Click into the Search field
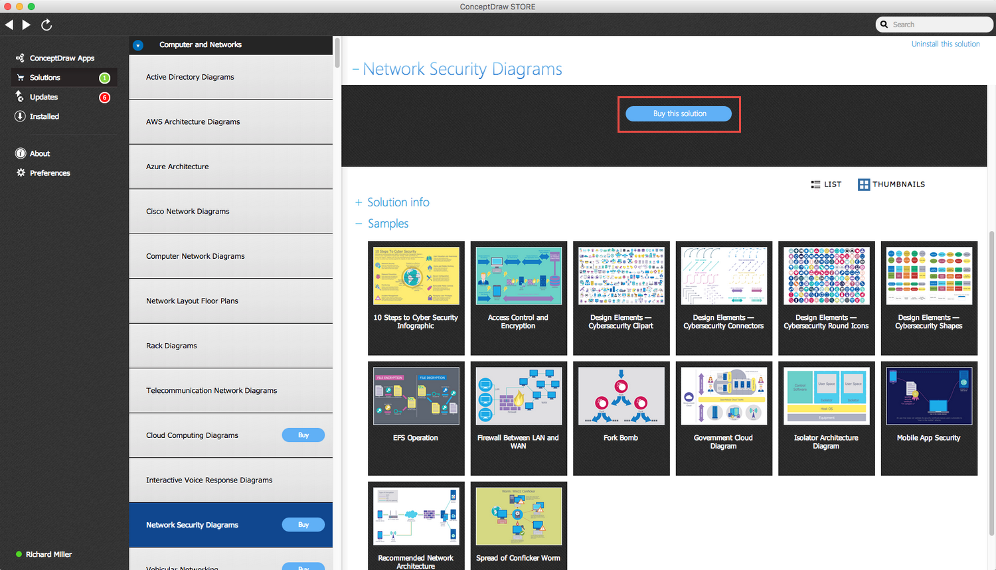This screenshot has height=570, width=996. [x=935, y=25]
